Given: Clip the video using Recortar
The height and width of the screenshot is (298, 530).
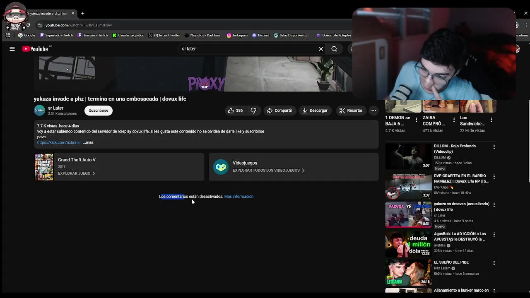Looking at the screenshot, I should tap(351, 111).
